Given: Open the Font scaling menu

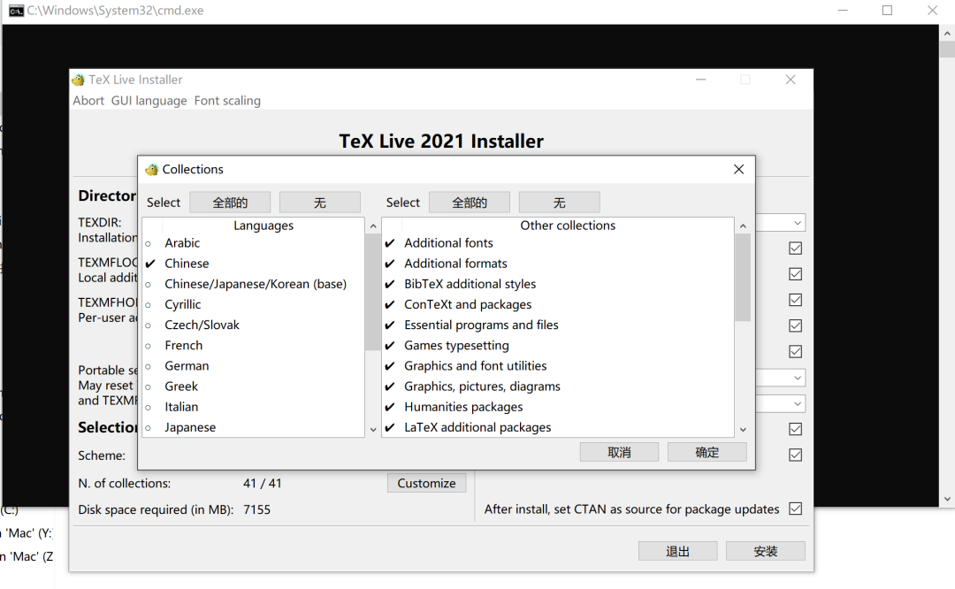Looking at the screenshot, I should 227,101.
